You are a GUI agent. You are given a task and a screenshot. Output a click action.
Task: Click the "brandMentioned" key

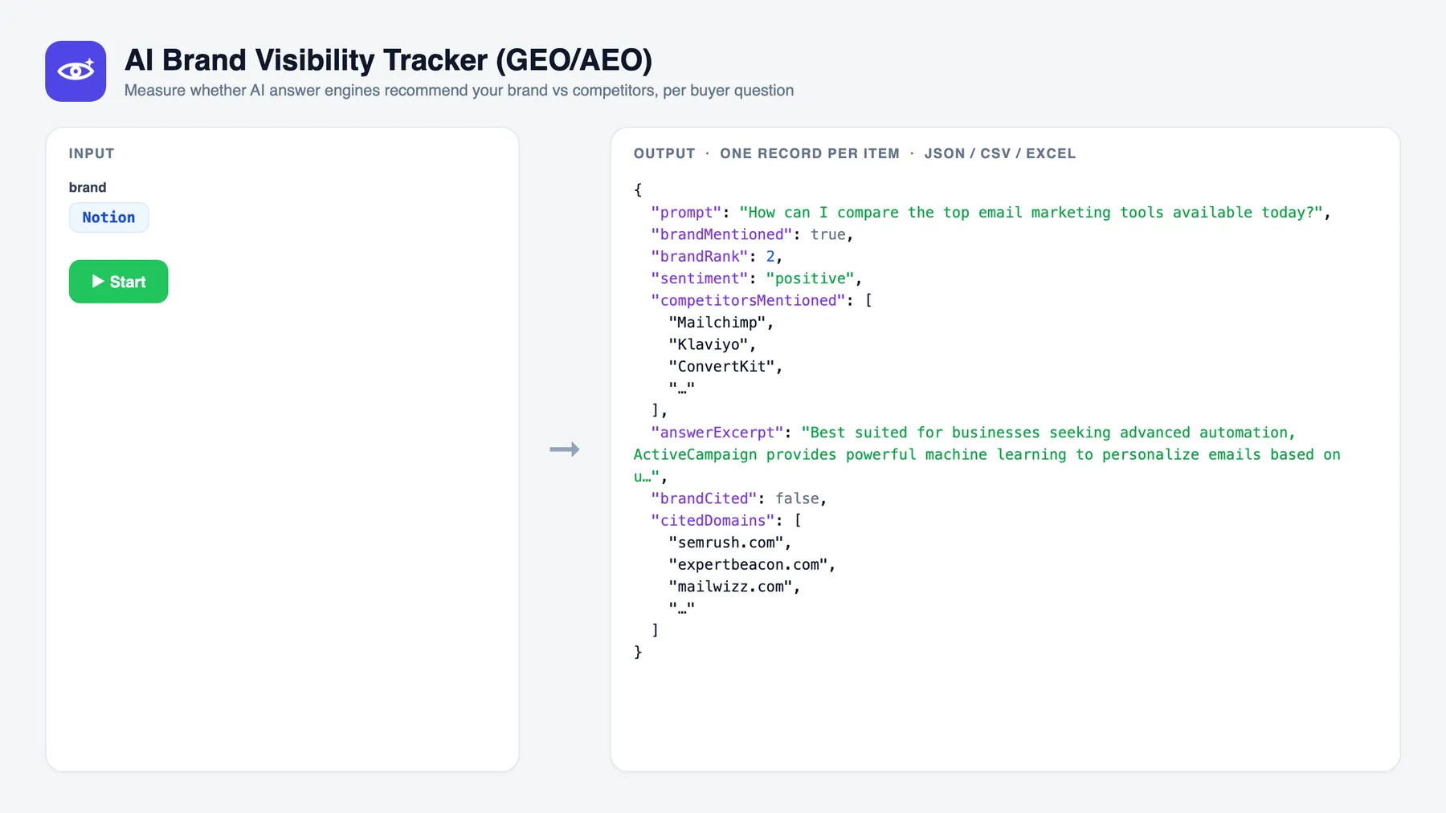coord(721,234)
